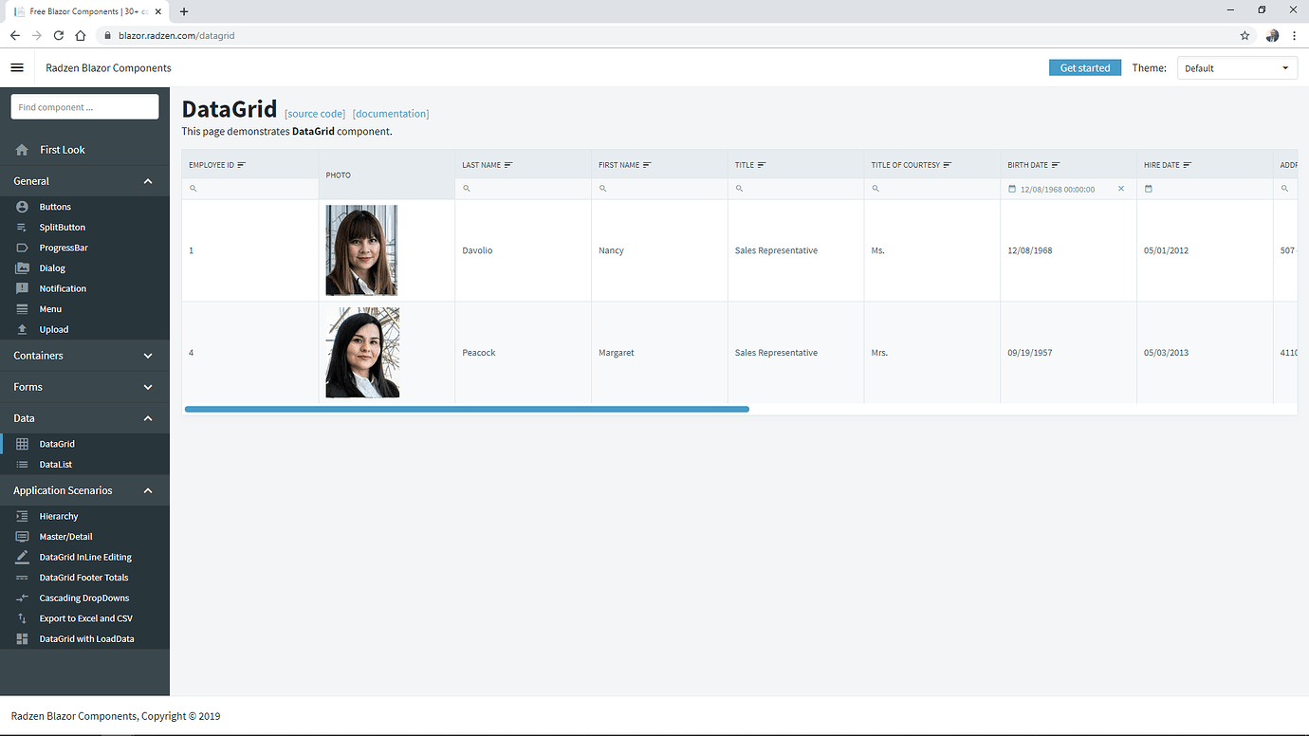Click the Buttons sidebar icon
The width and height of the screenshot is (1309, 736).
pos(22,207)
